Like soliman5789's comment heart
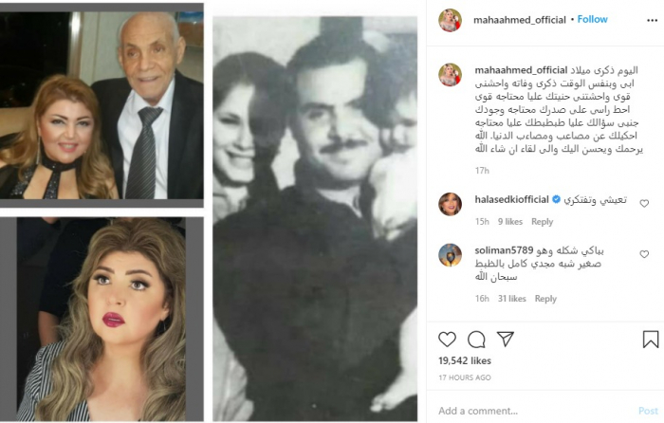 click(644, 254)
